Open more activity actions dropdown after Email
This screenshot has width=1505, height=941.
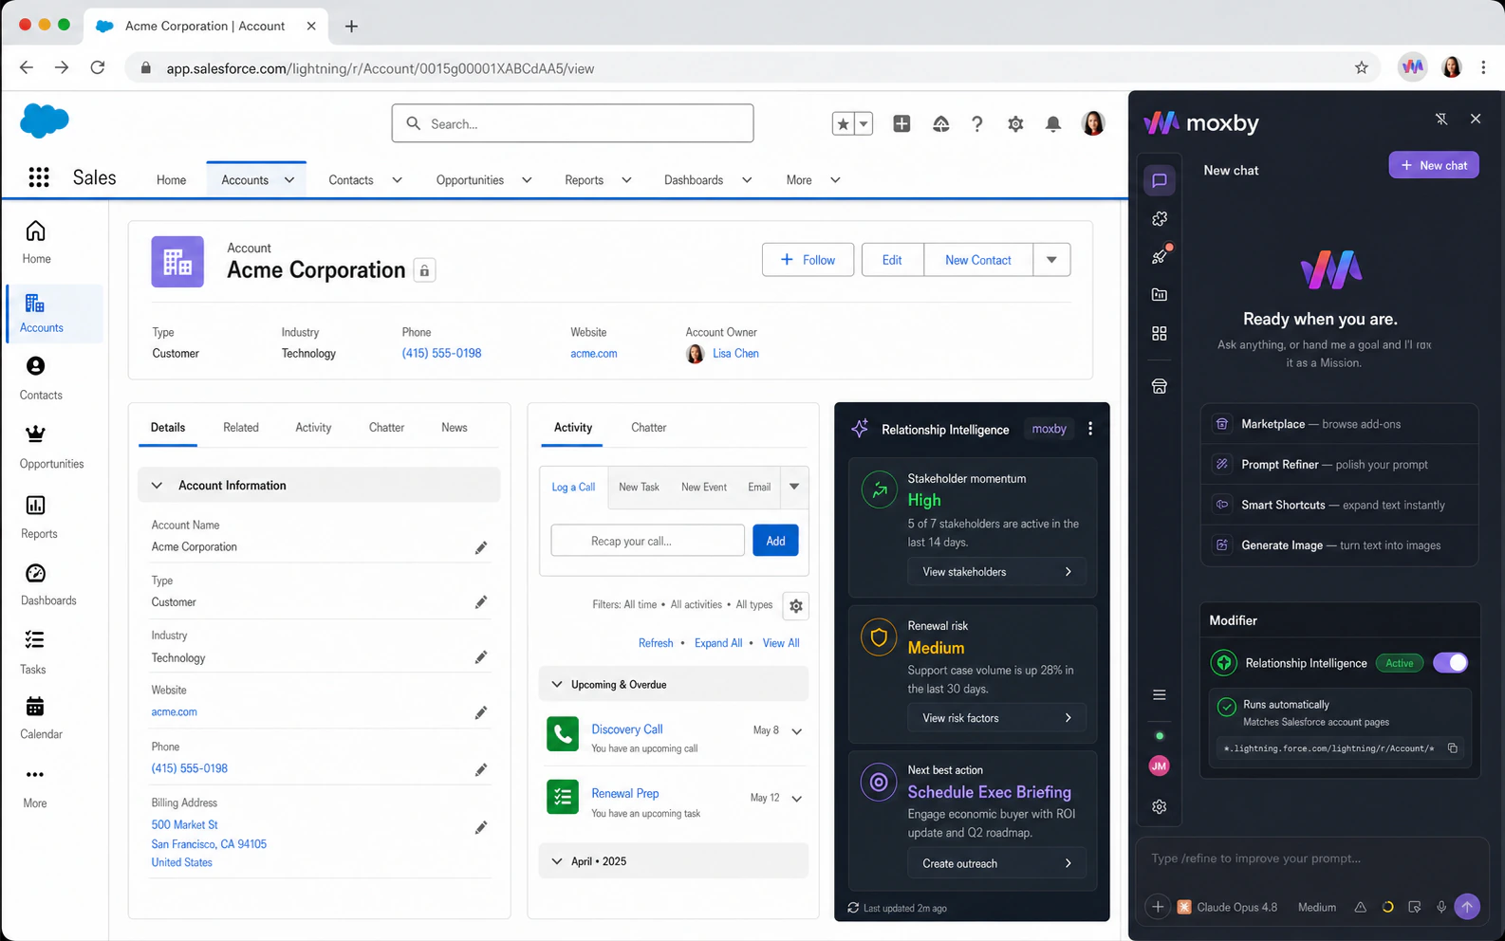tap(794, 487)
